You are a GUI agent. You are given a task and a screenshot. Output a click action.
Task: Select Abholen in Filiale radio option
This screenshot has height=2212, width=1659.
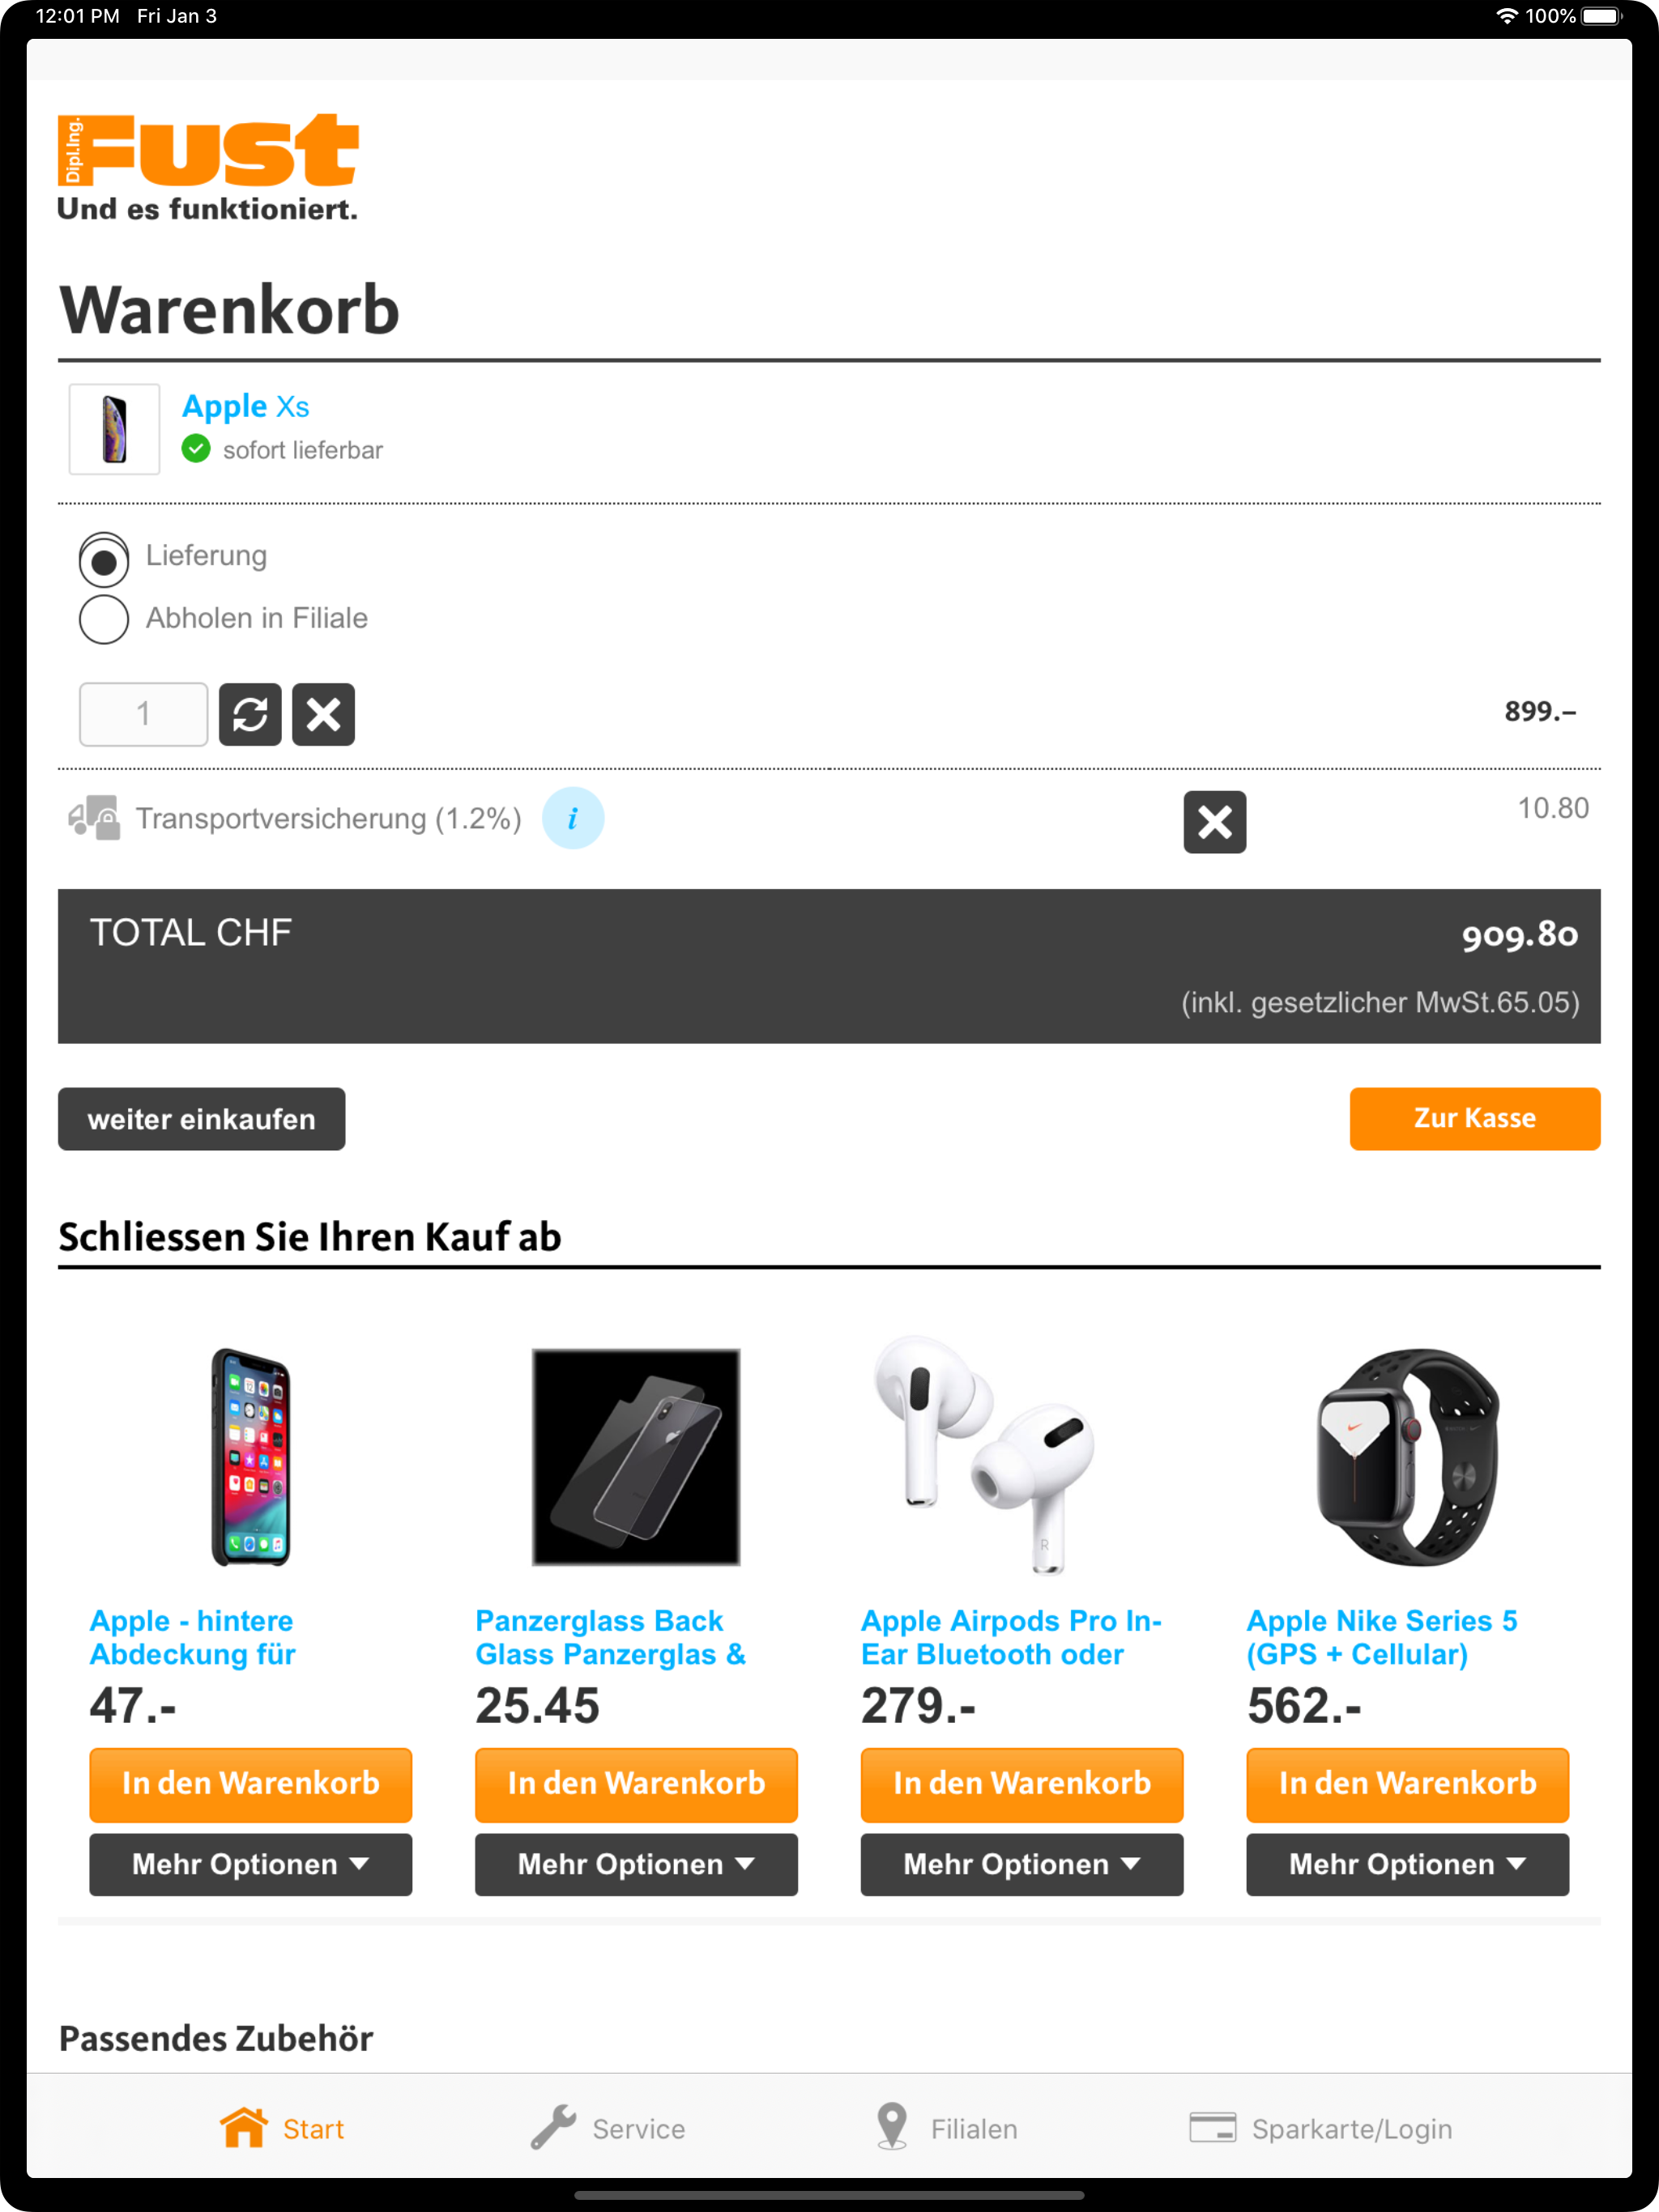click(x=104, y=619)
